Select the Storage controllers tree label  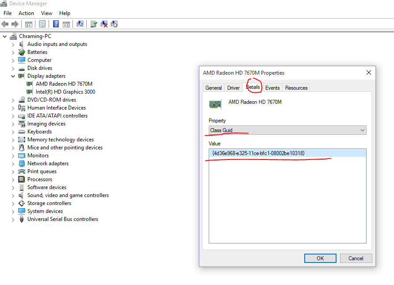click(49, 203)
